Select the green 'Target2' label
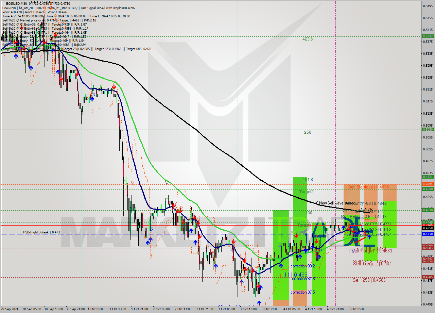This screenshot has width=435, height=313. [306, 192]
